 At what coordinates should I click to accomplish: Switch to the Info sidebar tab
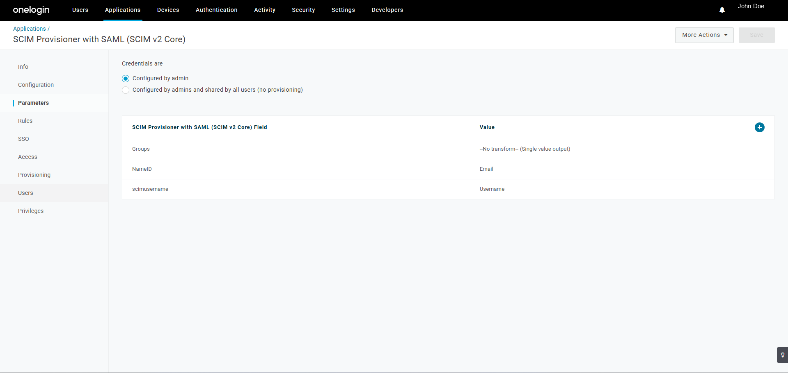(54, 67)
